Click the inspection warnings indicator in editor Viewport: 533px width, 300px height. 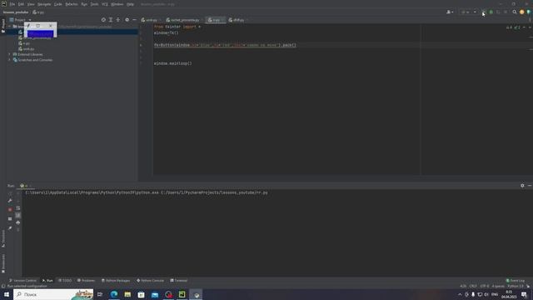coord(513,27)
